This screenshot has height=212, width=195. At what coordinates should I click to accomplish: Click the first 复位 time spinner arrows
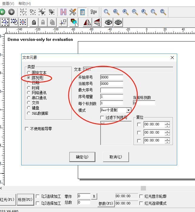pos(167,124)
